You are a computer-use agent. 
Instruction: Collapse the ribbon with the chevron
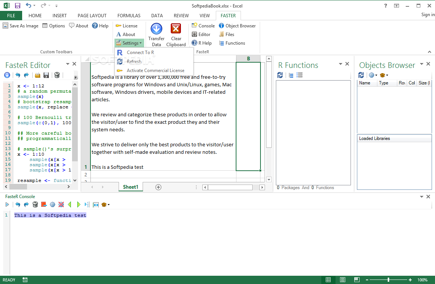click(429, 52)
